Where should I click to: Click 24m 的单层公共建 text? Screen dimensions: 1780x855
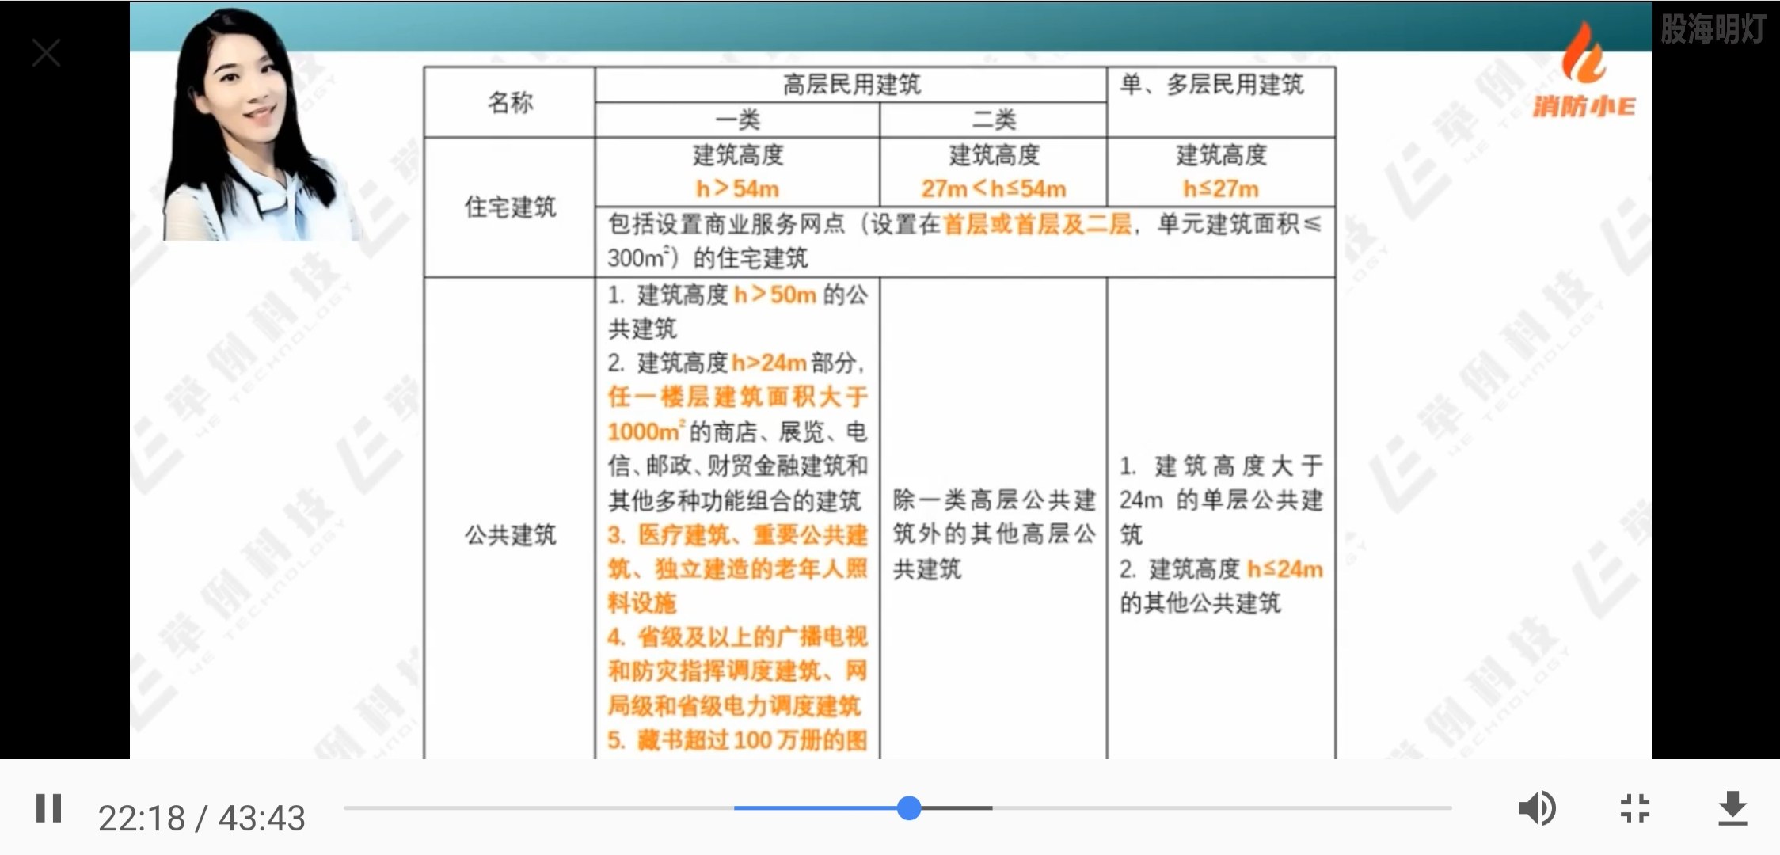coord(1221,500)
